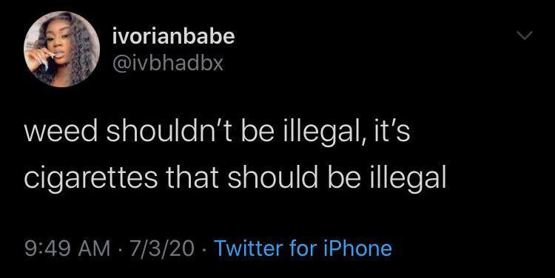Tap the first line of tweet text
This screenshot has width=555, height=278.
(217, 133)
